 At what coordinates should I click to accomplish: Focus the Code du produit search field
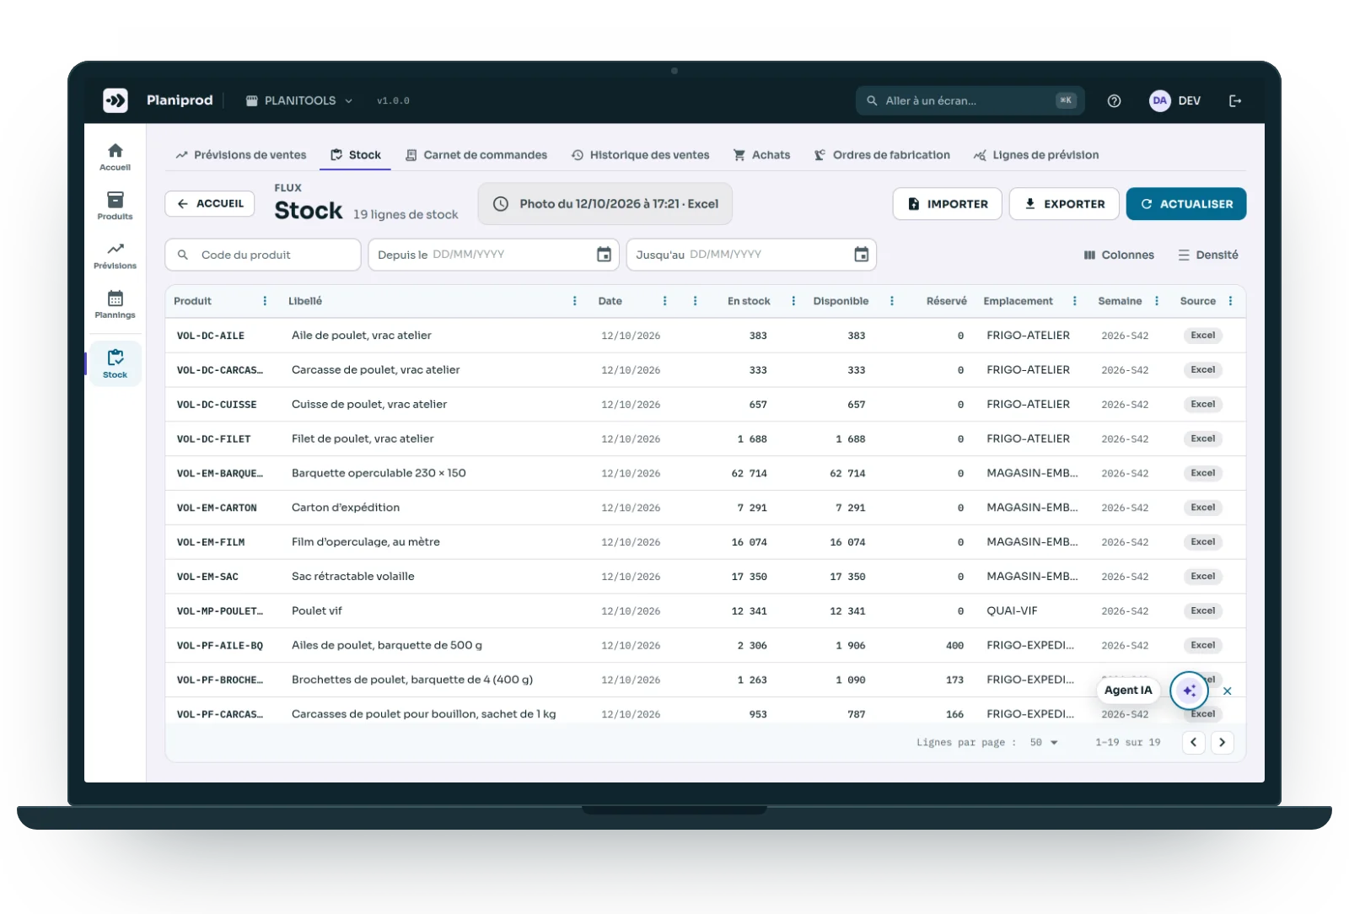[263, 255]
